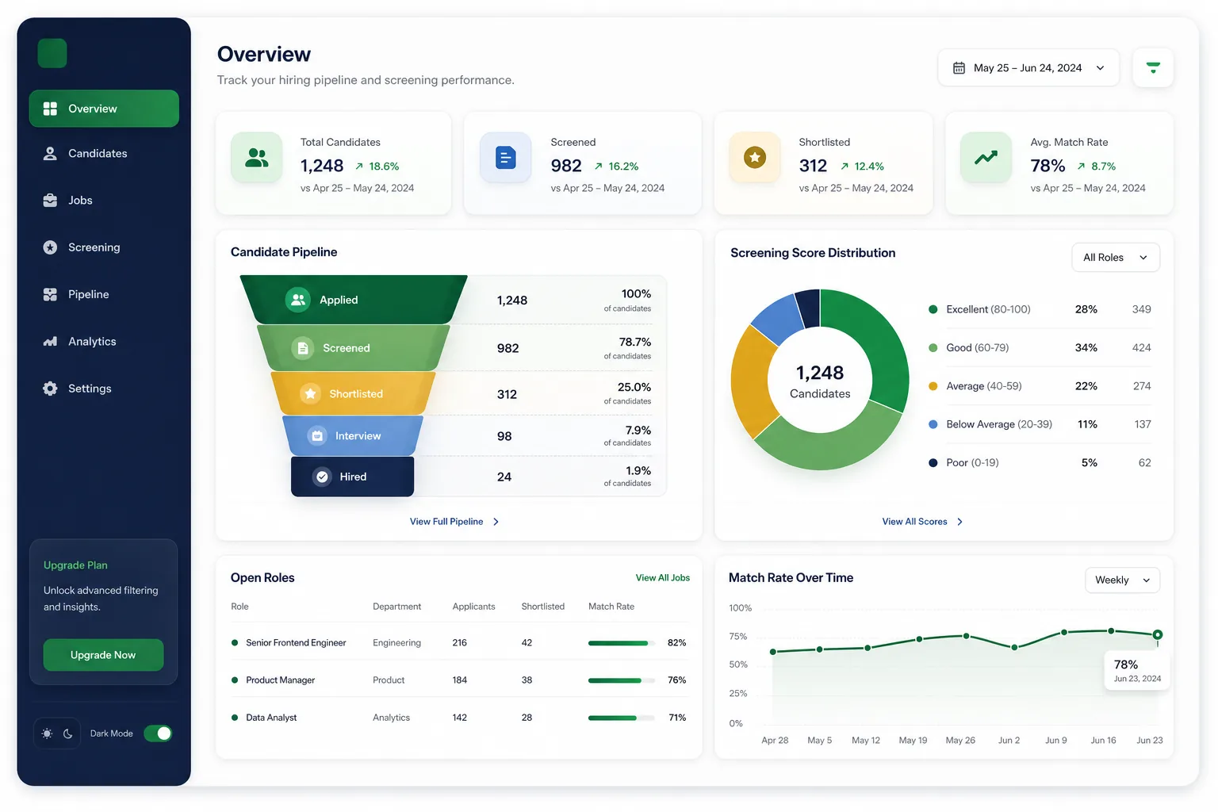Toggle the Dark Mode switch
The image size is (1218, 812).
(158, 733)
